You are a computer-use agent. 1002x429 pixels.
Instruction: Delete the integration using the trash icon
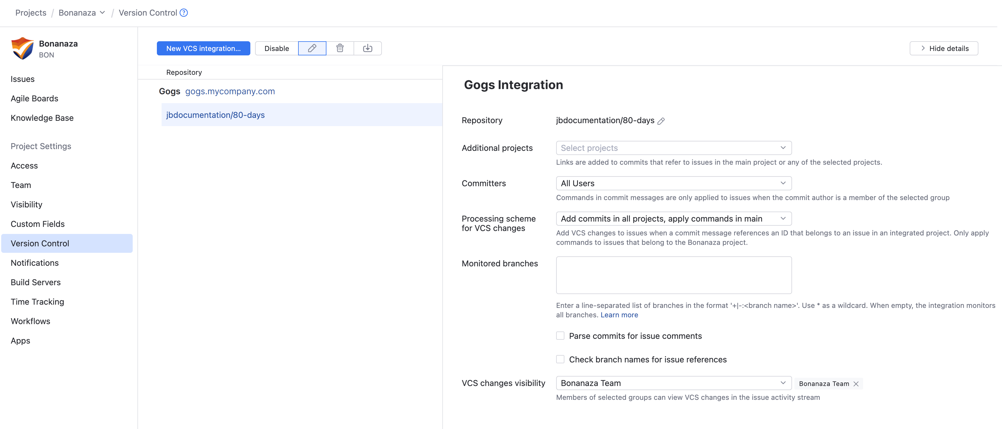[340, 48]
